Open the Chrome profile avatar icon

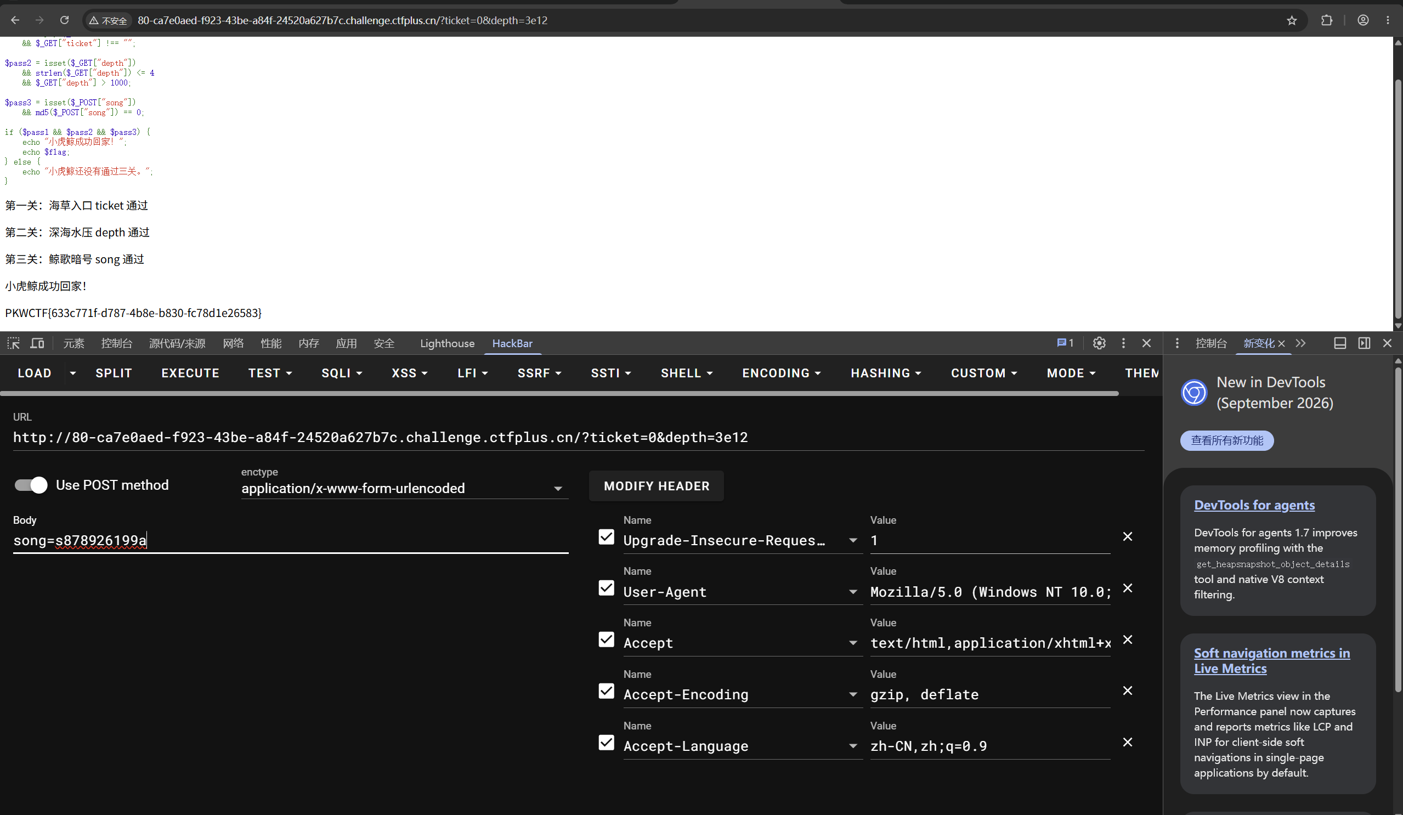click(x=1363, y=21)
